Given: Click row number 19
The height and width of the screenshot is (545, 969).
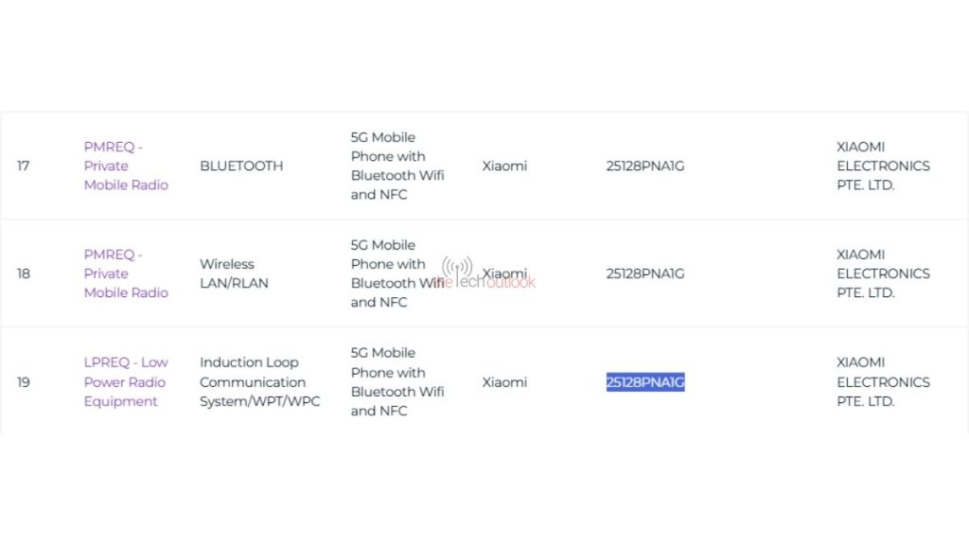Looking at the screenshot, I should [x=24, y=382].
